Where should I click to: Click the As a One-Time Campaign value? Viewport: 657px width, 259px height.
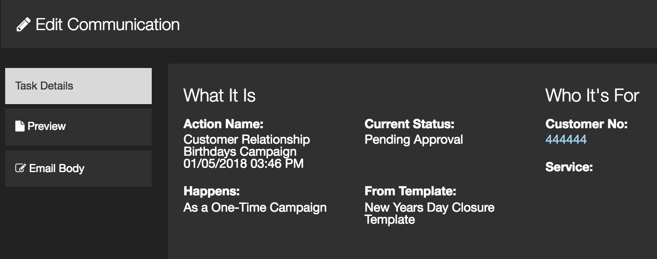[x=255, y=207]
